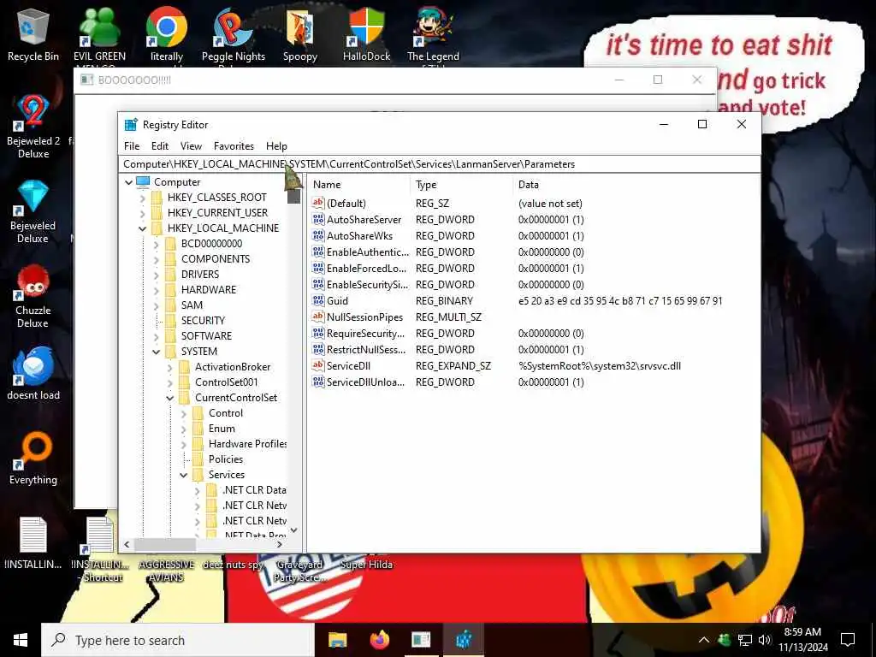Expand HKEY_CLASSES_ROOT node
The image size is (876, 657).
pos(142,198)
